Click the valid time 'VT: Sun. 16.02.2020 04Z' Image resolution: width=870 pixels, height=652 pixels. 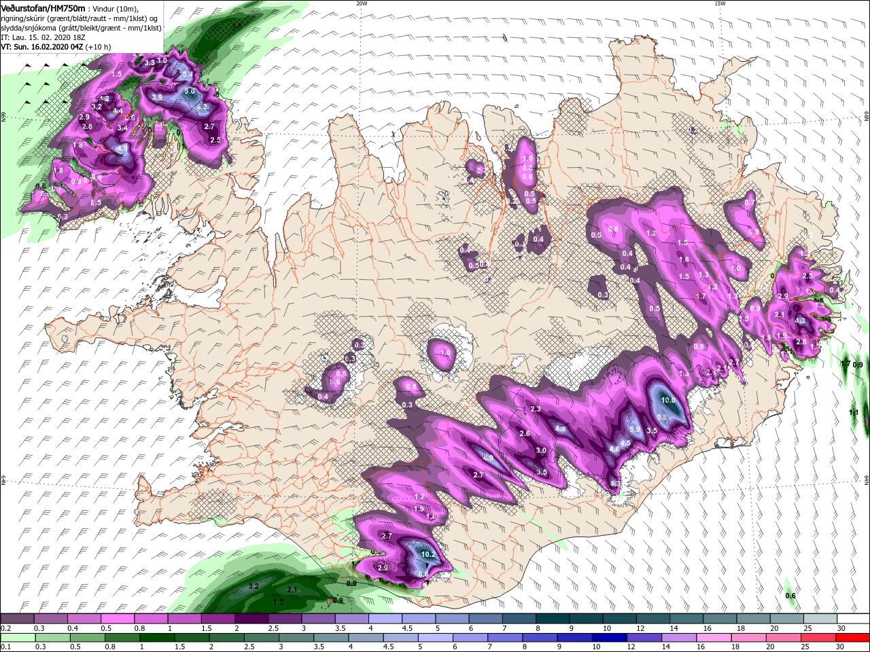click(x=41, y=48)
